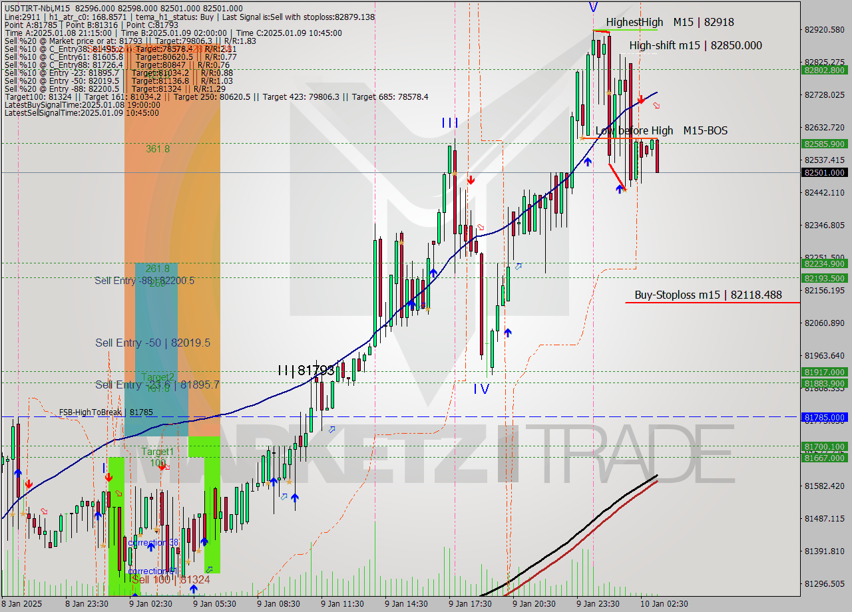Select the 9 Jan 23:30 time label
The width and height of the screenshot is (852, 612).
click(x=598, y=603)
